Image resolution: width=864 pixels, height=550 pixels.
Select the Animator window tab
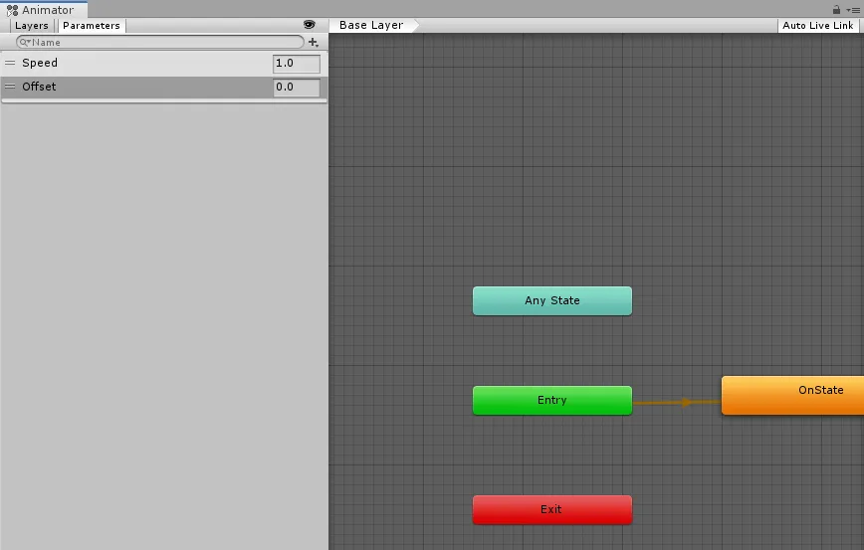(x=43, y=9)
